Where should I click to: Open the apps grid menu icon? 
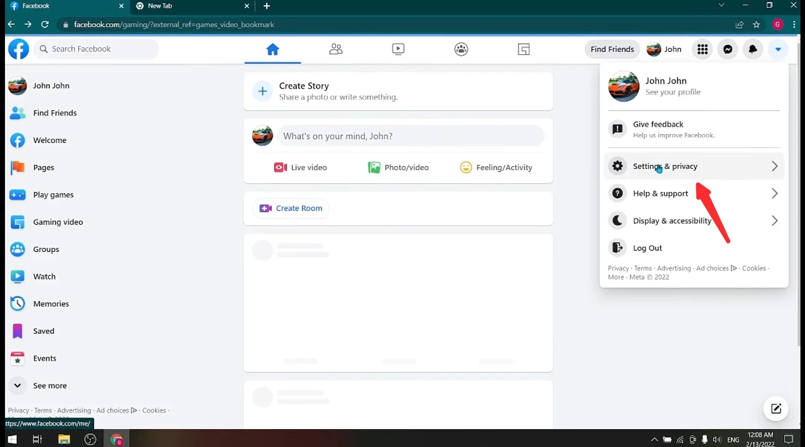coord(703,49)
